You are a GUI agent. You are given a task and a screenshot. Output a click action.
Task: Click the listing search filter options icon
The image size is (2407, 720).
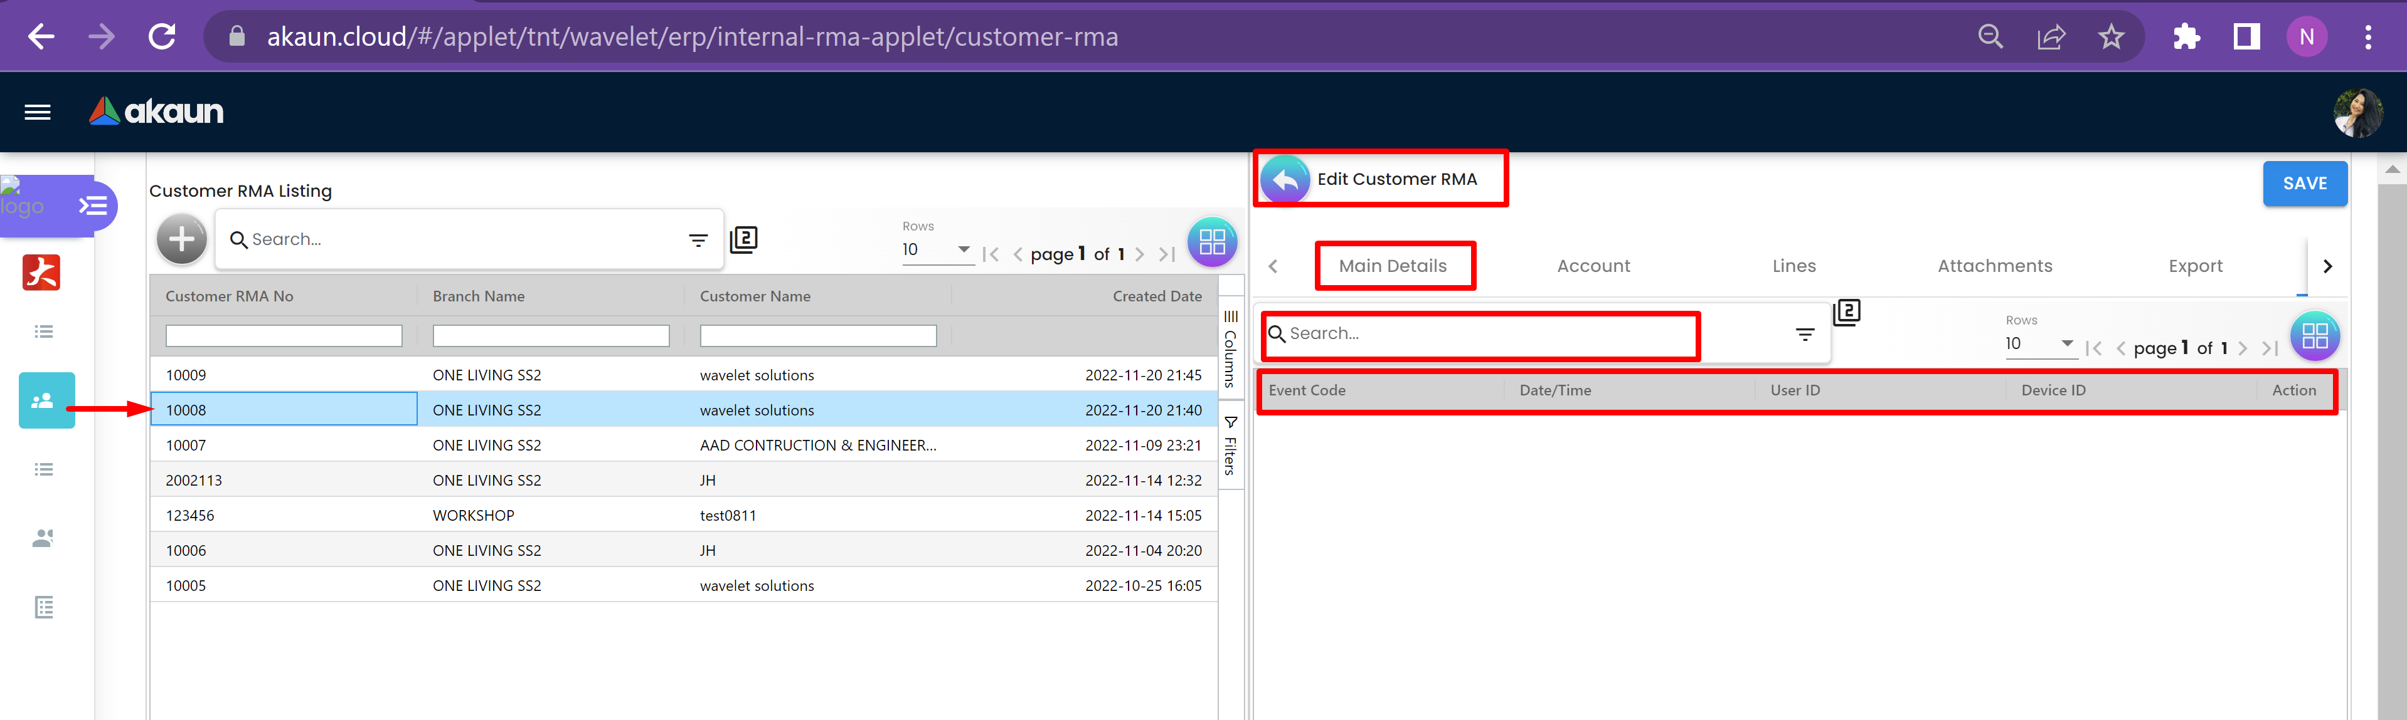pos(698,240)
